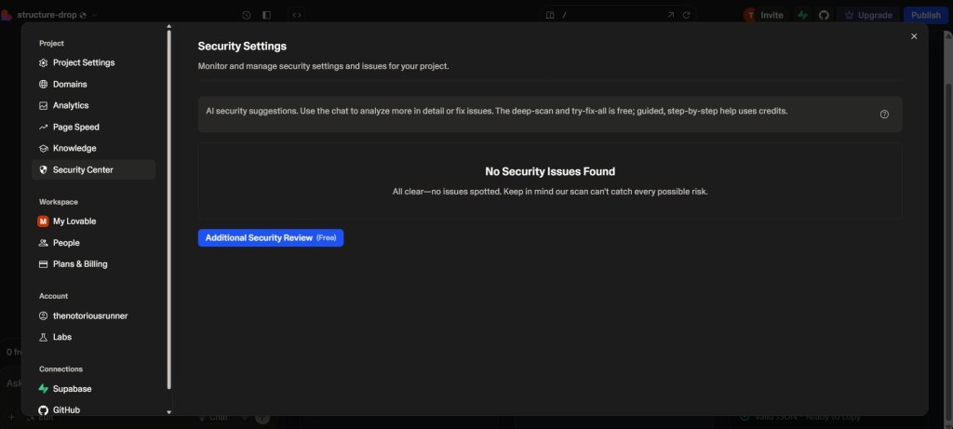Image resolution: width=953 pixels, height=429 pixels.
Task: Click the "Security Settings" title
Action: (242, 47)
